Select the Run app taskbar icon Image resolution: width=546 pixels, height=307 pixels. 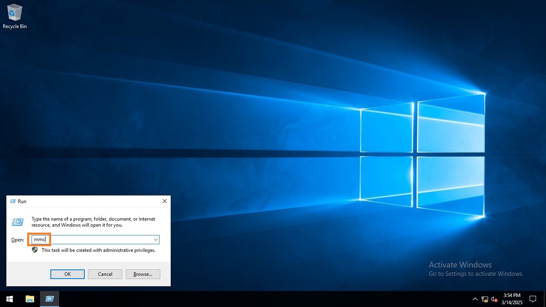tap(50, 299)
